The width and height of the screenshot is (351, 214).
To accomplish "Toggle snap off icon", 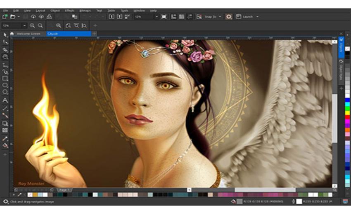I will pyautogui.click(x=199, y=17).
